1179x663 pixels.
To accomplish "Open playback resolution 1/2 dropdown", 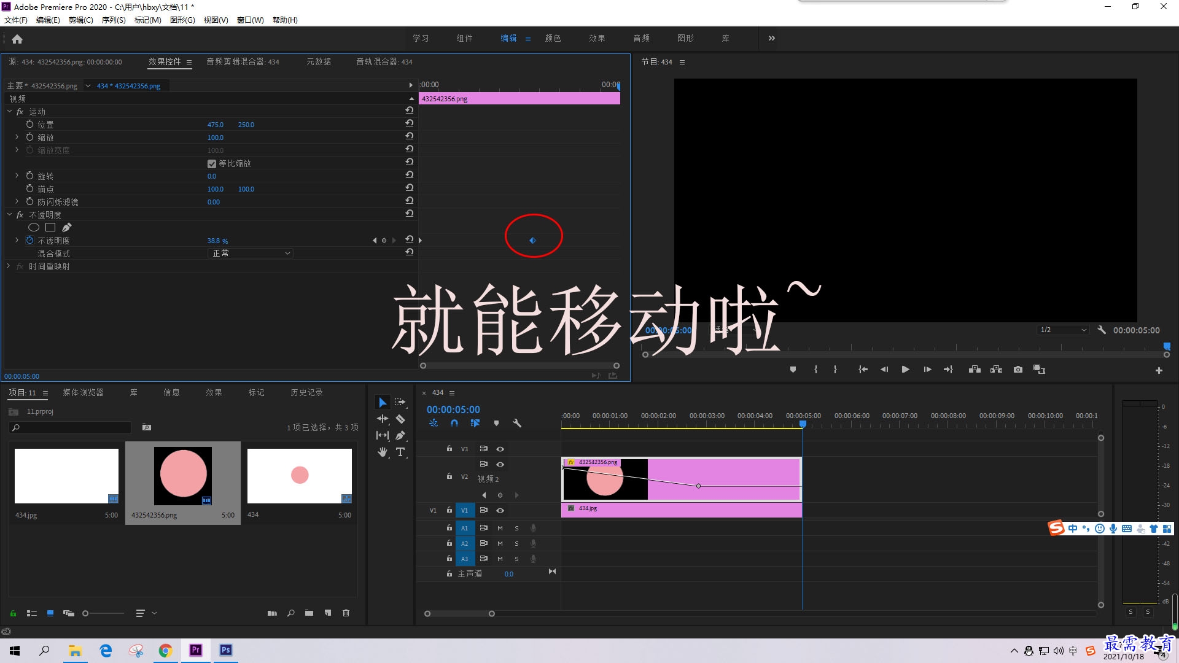I will pos(1063,330).
